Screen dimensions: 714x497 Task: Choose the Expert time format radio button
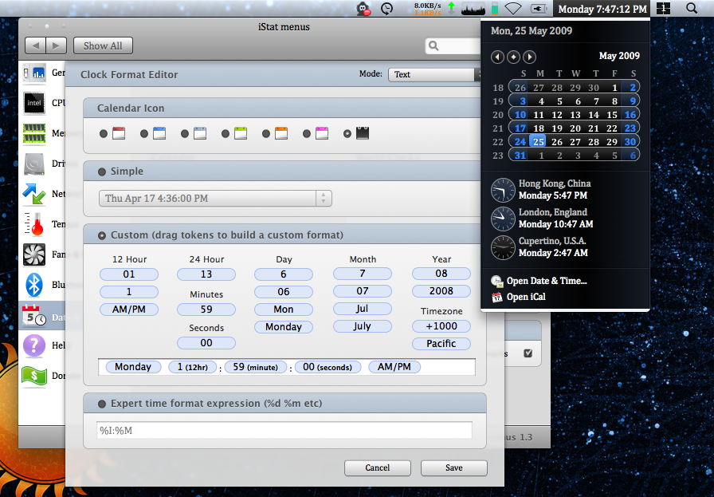(x=102, y=404)
